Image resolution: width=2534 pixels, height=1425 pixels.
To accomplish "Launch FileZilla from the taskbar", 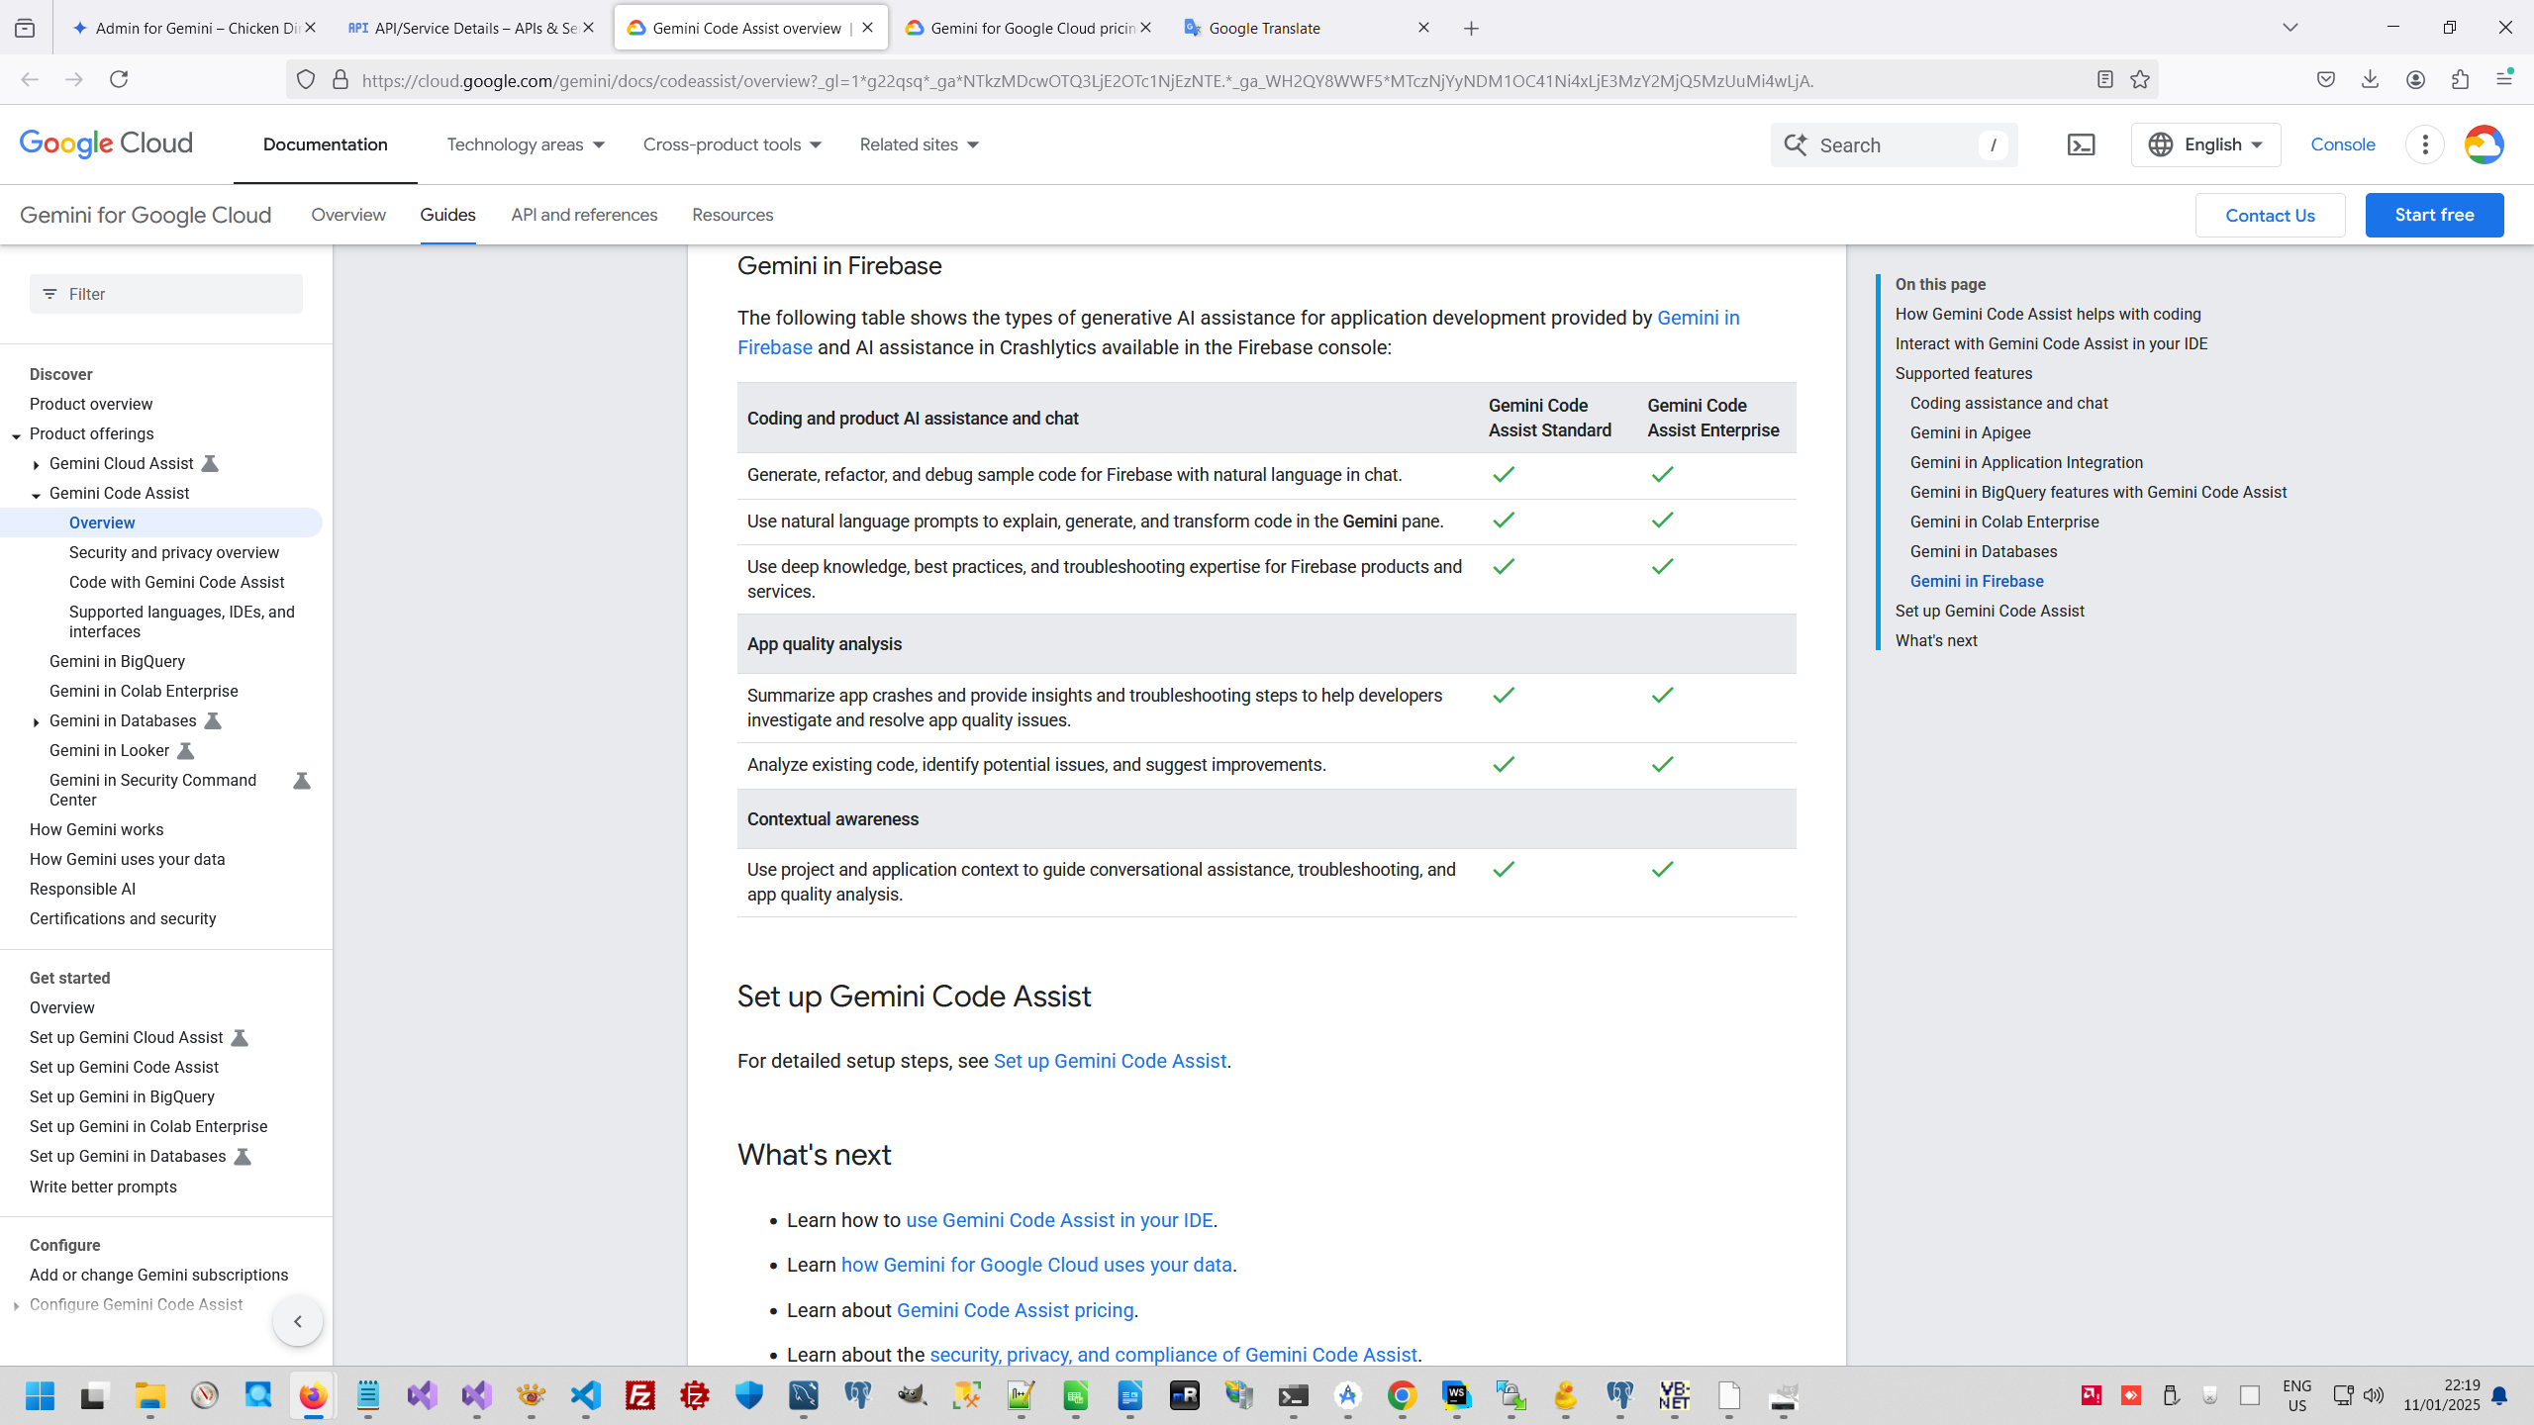I will pyautogui.click(x=640, y=1396).
